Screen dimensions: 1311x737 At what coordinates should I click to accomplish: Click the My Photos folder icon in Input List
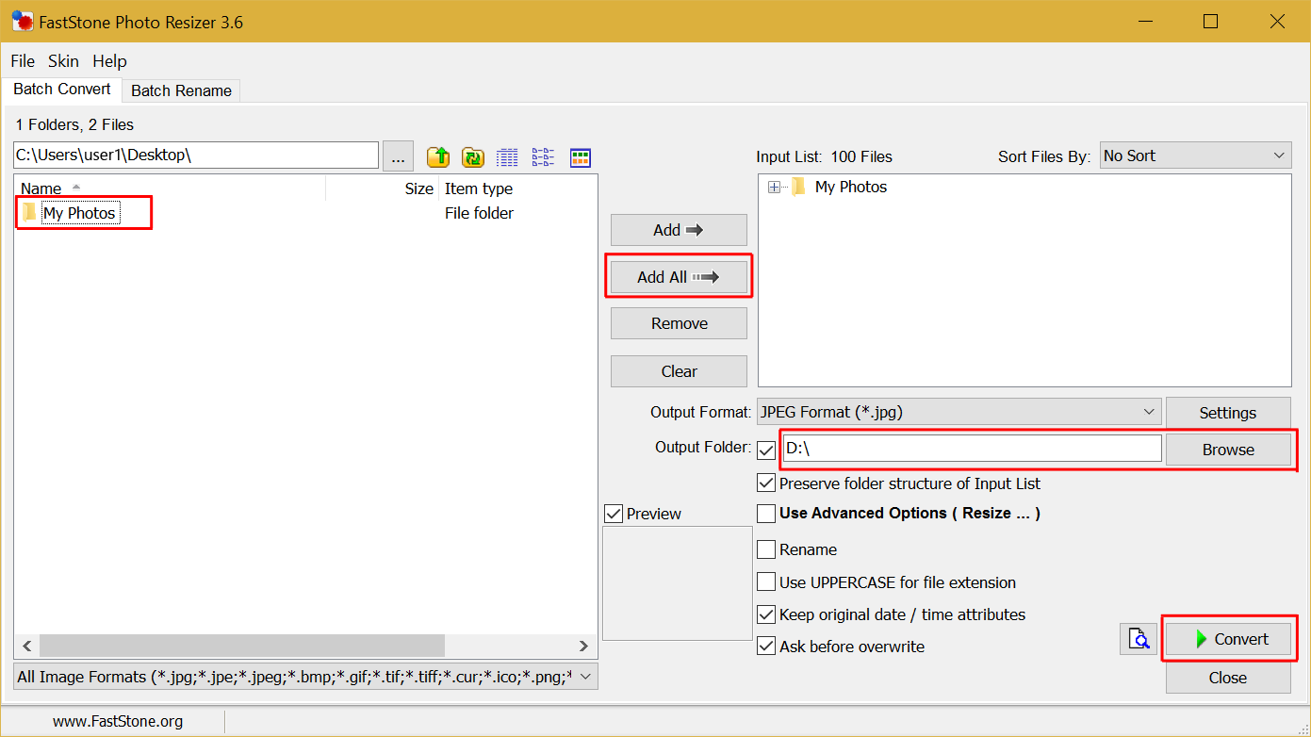[798, 187]
